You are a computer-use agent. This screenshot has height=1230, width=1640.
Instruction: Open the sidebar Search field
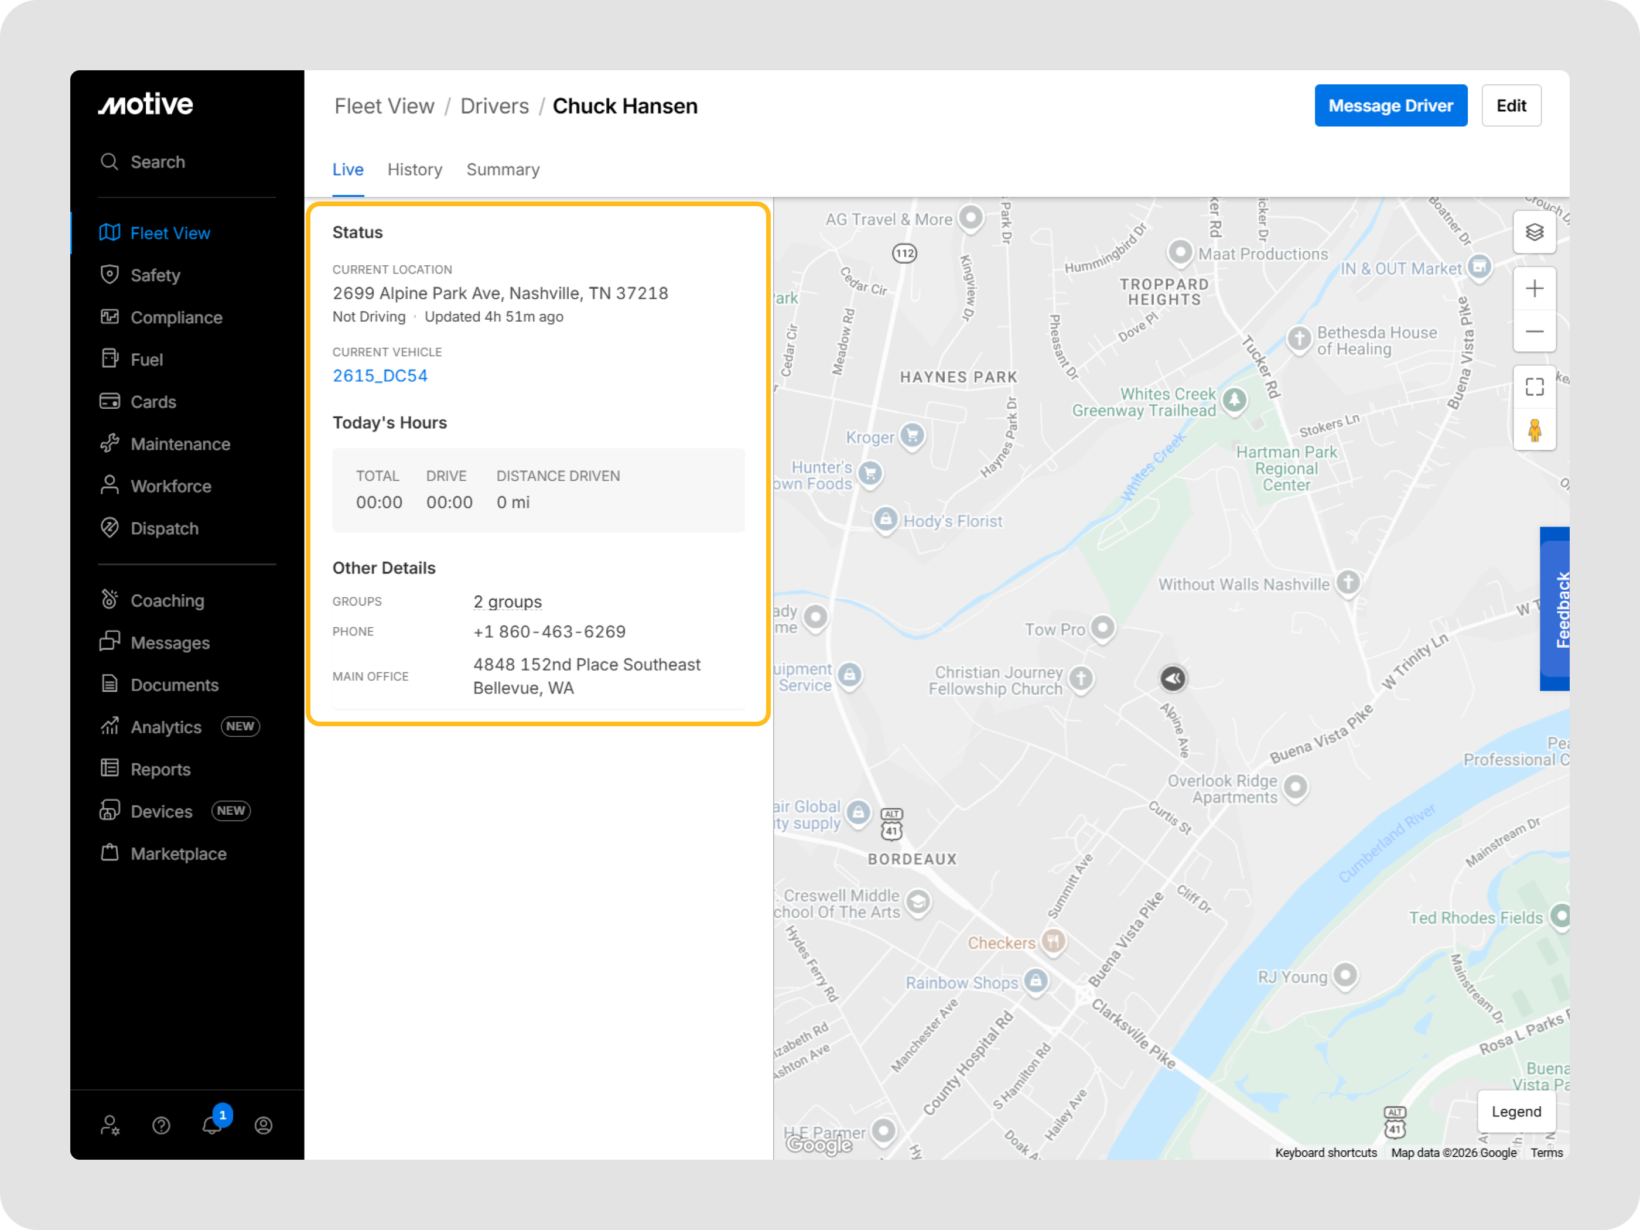[157, 162]
